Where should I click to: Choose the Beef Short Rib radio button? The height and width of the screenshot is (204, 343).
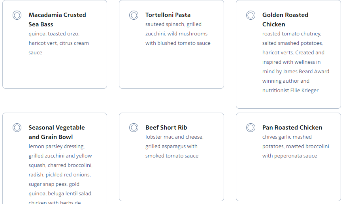pyautogui.click(x=134, y=128)
